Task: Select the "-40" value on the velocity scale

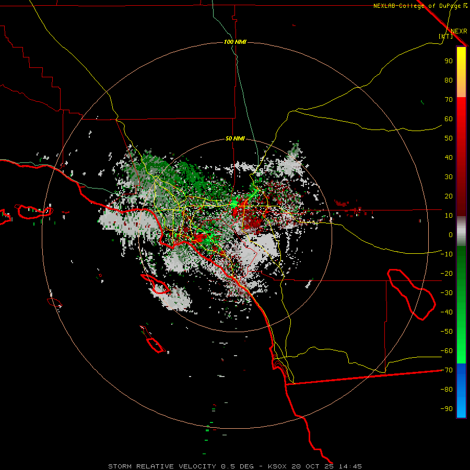Action: [x=446, y=312]
